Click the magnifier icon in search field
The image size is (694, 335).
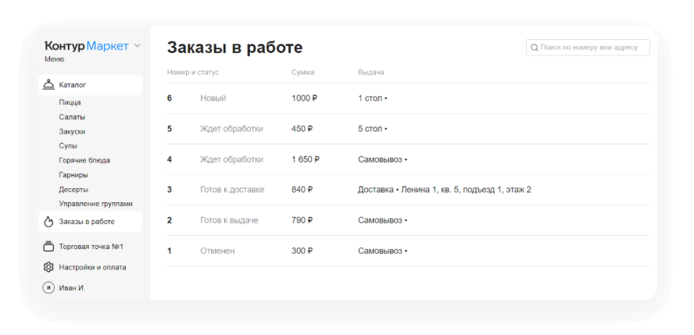click(x=535, y=48)
